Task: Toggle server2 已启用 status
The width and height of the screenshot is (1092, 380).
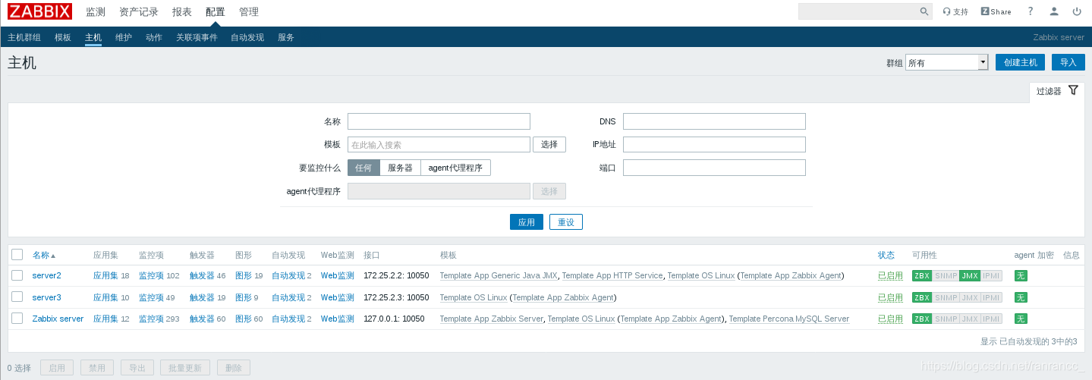Action: click(x=890, y=275)
